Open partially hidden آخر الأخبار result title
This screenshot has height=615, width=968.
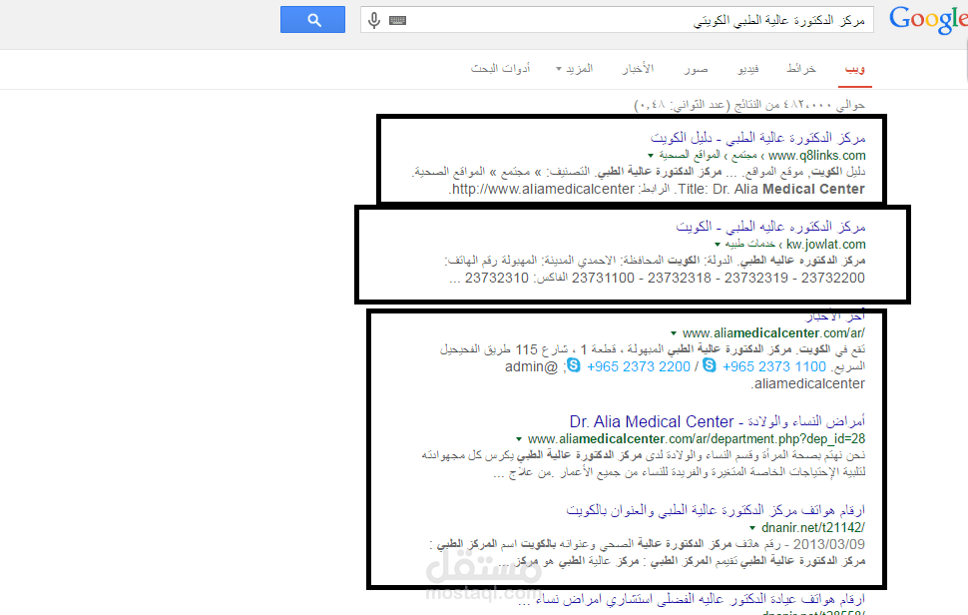click(835, 316)
